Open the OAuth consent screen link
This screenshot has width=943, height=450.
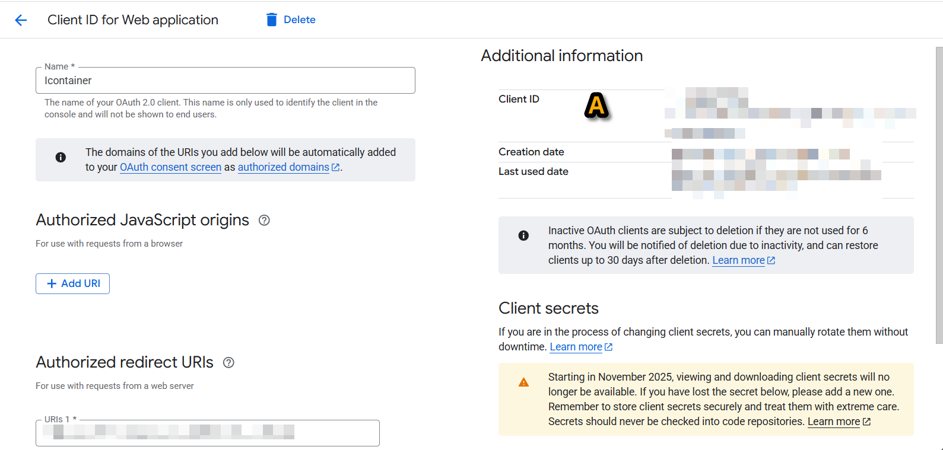(x=170, y=167)
